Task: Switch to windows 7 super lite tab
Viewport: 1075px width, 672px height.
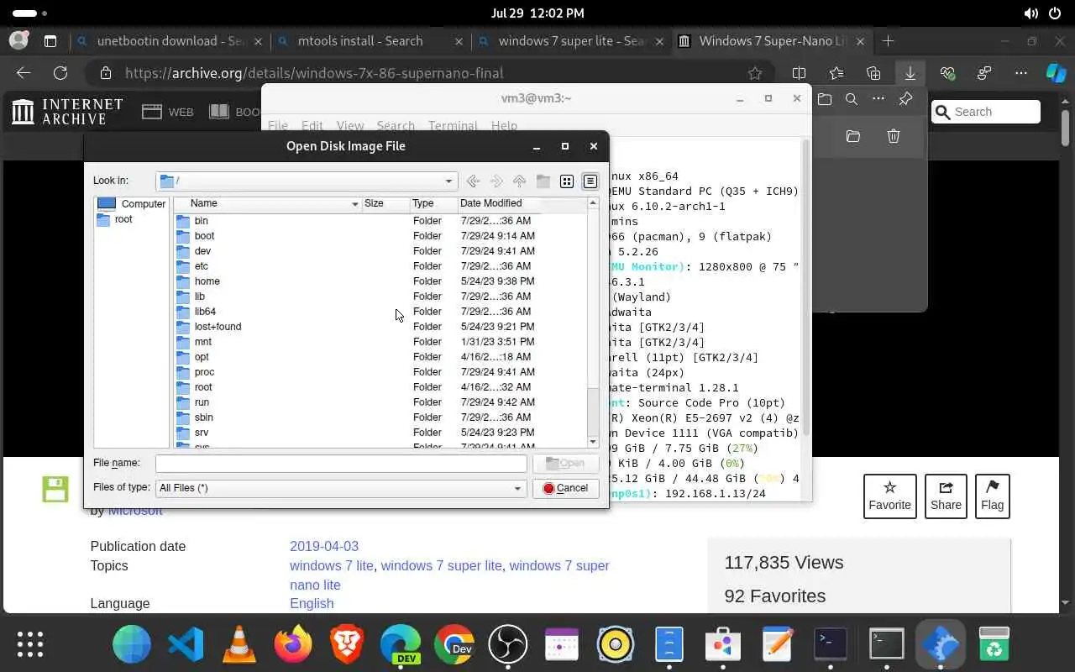Action: pos(570,41)
